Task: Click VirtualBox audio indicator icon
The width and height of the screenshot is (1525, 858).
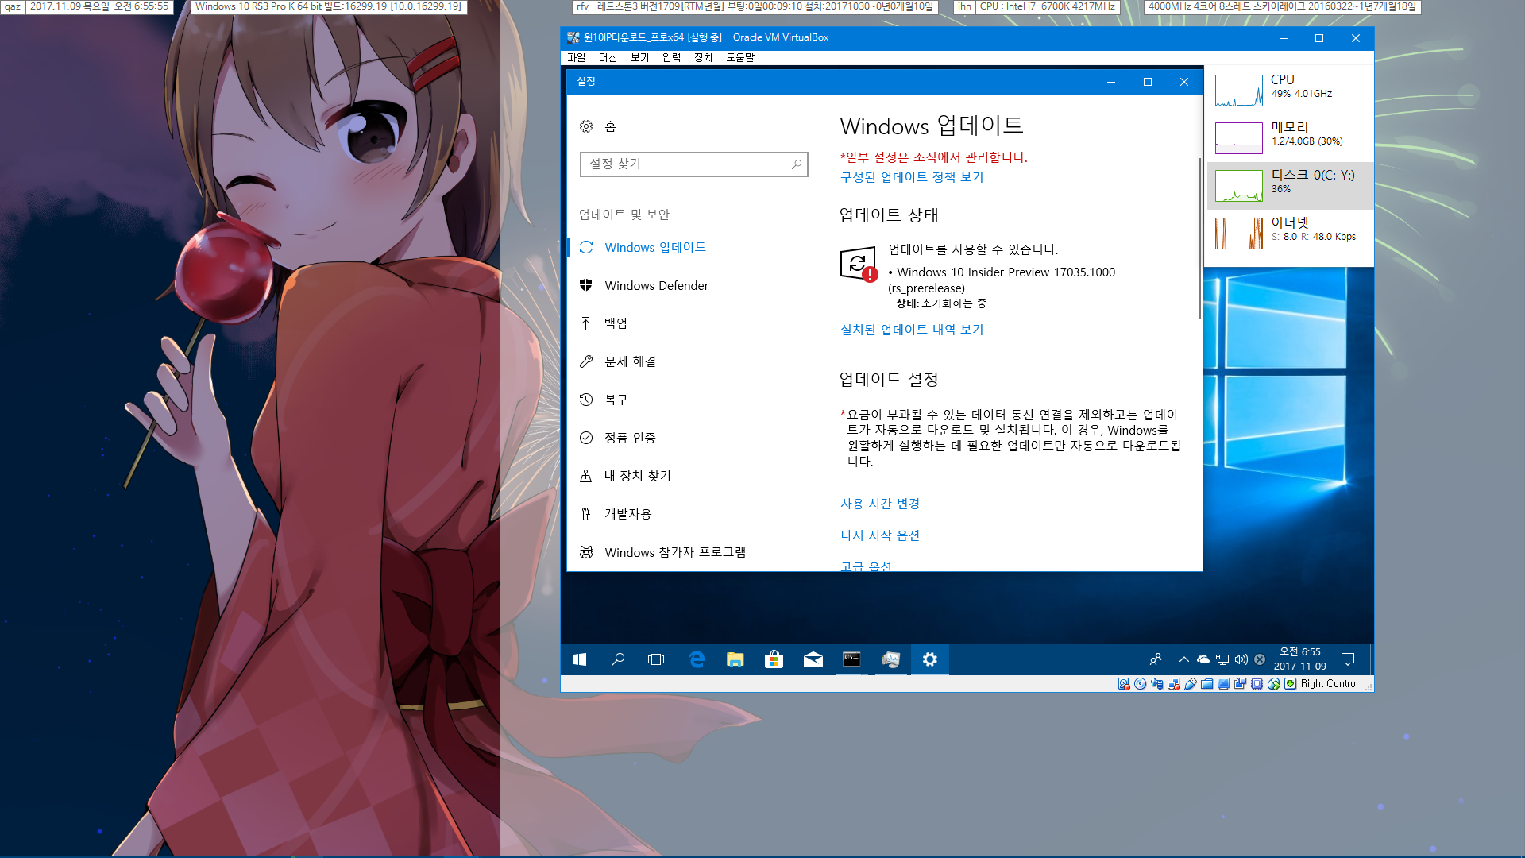Action: 1157,684
